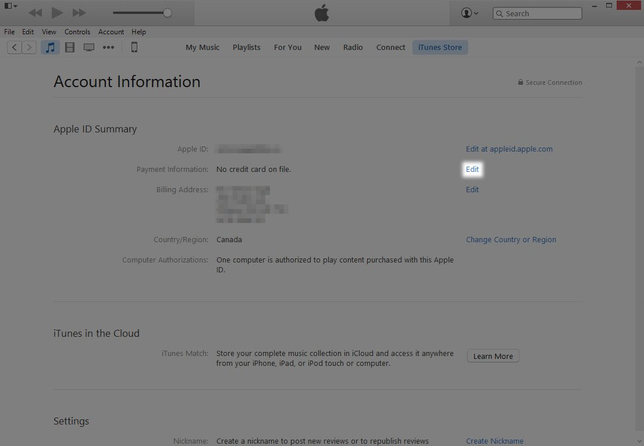Open the Radio tab
644x446 pixels.
click(x=353, y=47)
